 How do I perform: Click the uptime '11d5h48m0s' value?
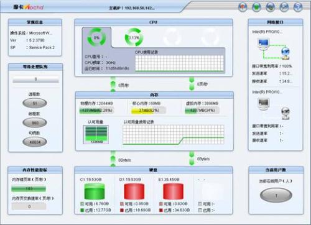[x=118, y=68]
